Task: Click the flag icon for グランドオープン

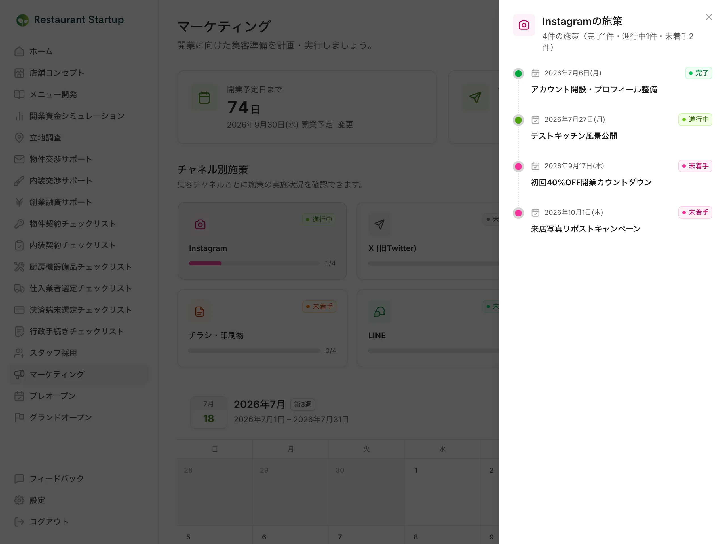Action: (19, 418)
